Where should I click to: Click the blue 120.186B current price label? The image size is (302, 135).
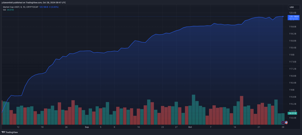293,18
